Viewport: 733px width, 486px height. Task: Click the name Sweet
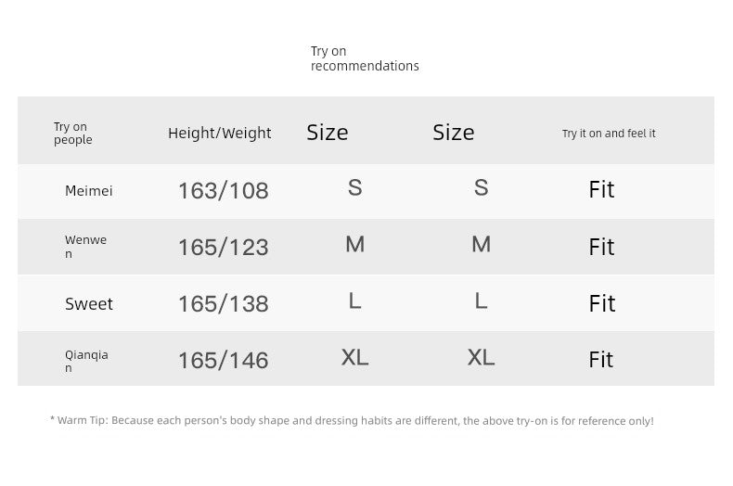coord(89,304)
